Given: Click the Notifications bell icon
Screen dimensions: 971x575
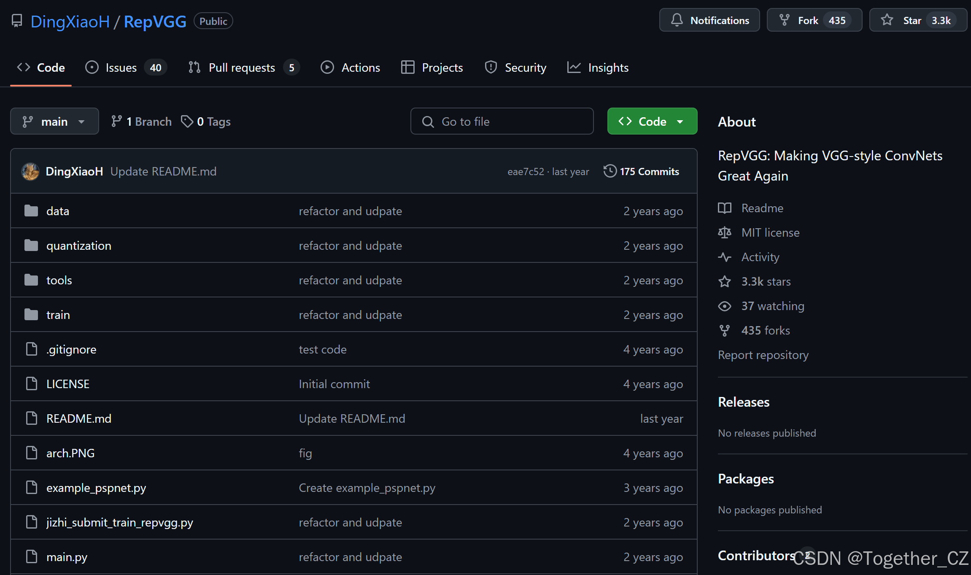Looking at the screenshot, I should (677, 20).
